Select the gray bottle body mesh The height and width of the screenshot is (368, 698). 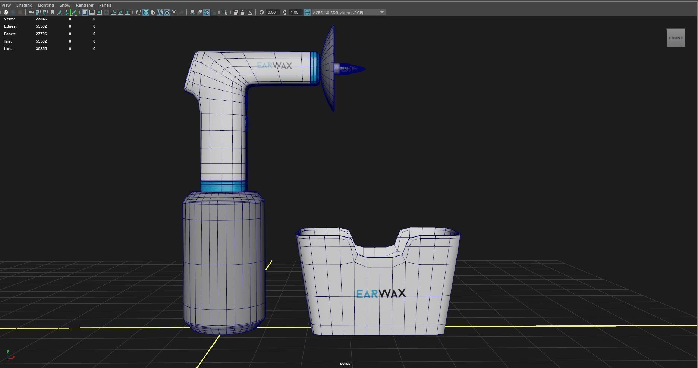(224, 263)
